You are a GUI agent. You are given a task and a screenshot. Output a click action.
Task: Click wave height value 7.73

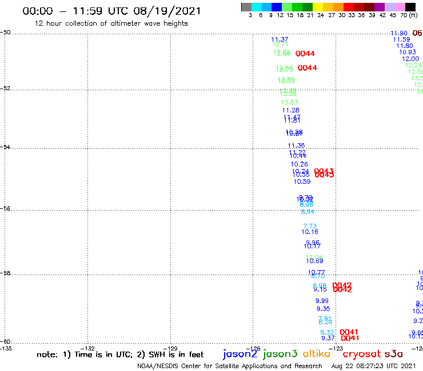coord(310,226)
